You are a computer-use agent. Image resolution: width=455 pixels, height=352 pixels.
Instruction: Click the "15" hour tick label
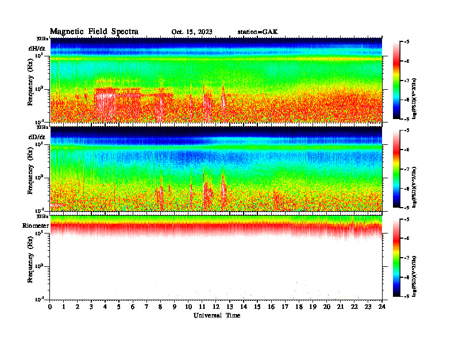257,307
